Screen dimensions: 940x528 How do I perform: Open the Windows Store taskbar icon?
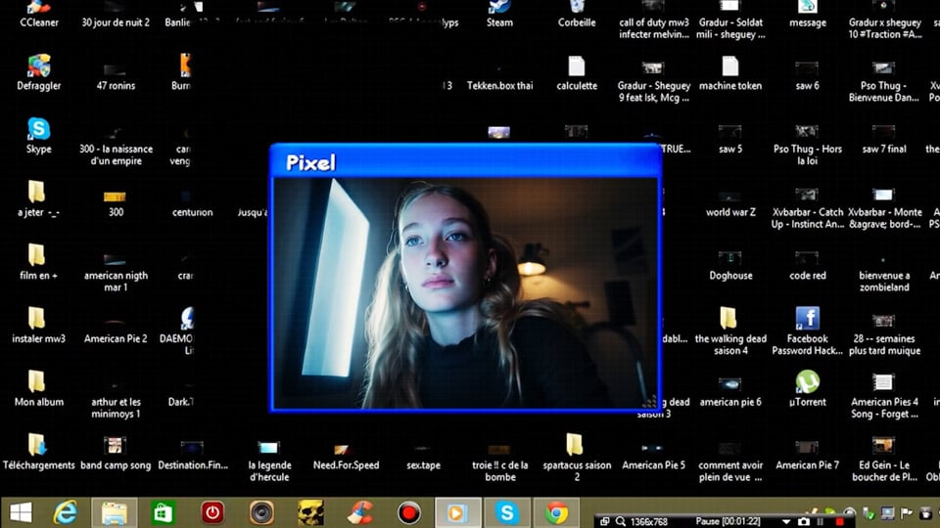163,513
